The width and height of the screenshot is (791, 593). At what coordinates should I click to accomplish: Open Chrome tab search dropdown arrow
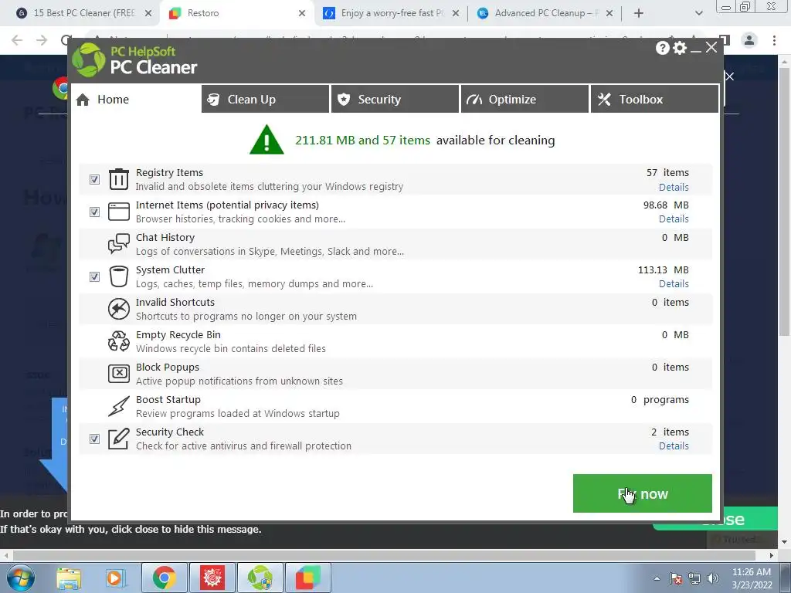698,13
